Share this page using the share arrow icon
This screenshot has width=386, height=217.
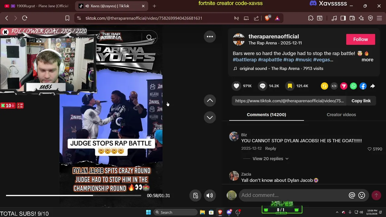[256, 18]
